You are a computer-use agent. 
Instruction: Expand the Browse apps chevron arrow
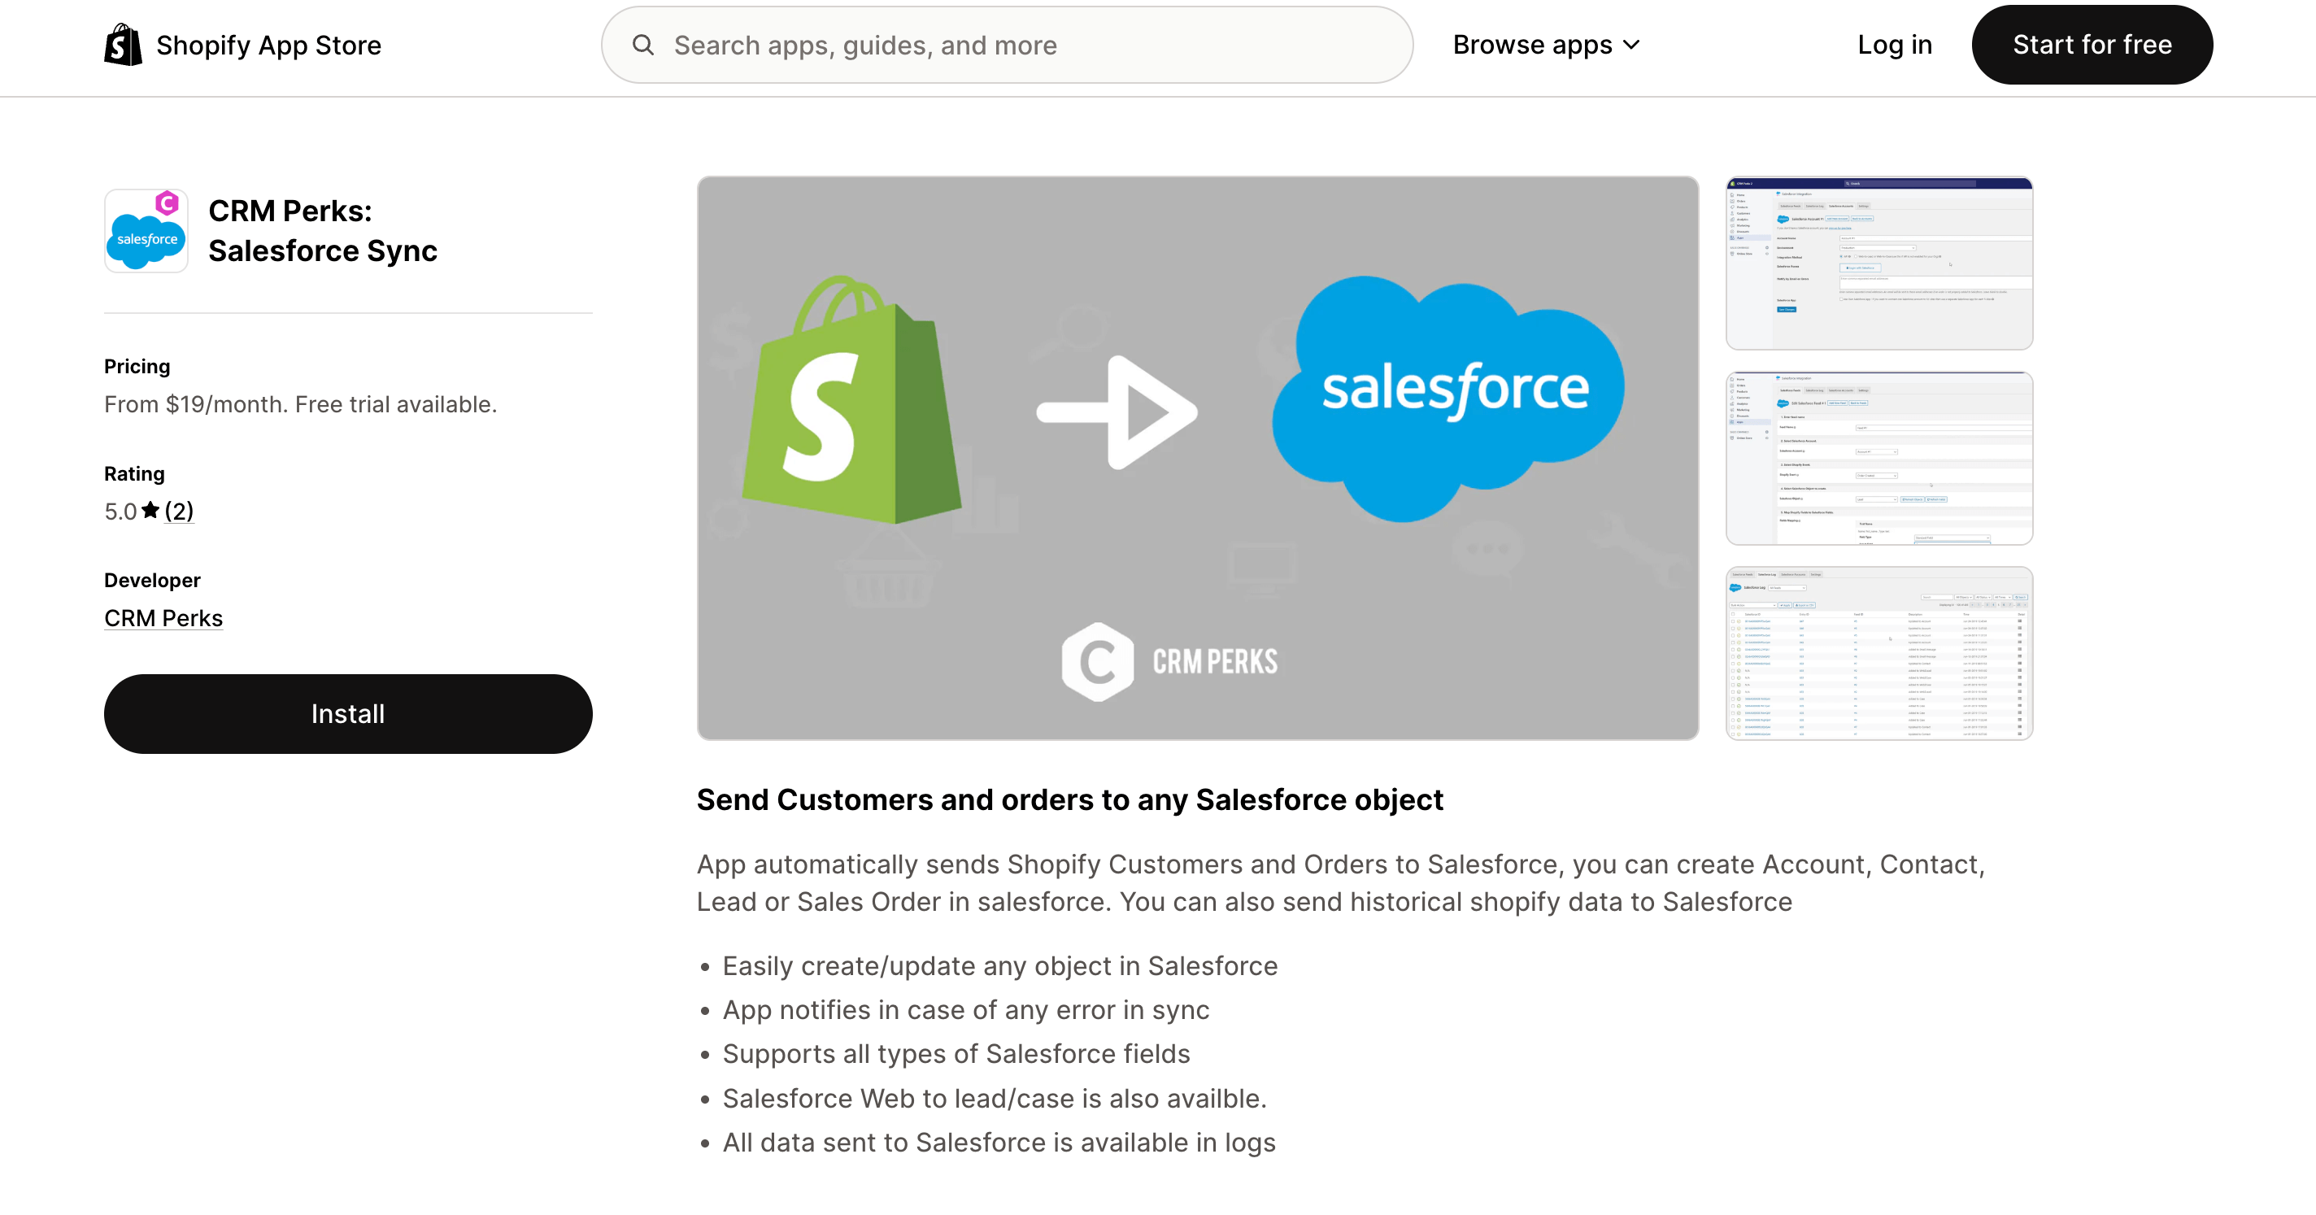point(1633,44)
